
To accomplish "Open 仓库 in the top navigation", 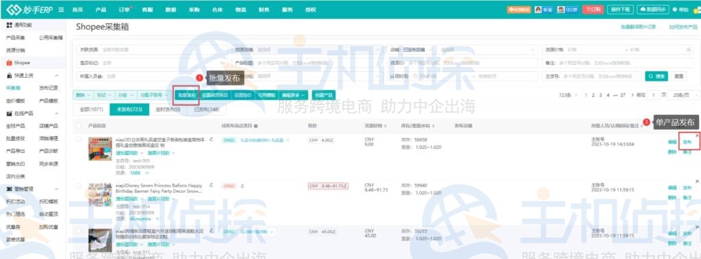I will point(217,10).
